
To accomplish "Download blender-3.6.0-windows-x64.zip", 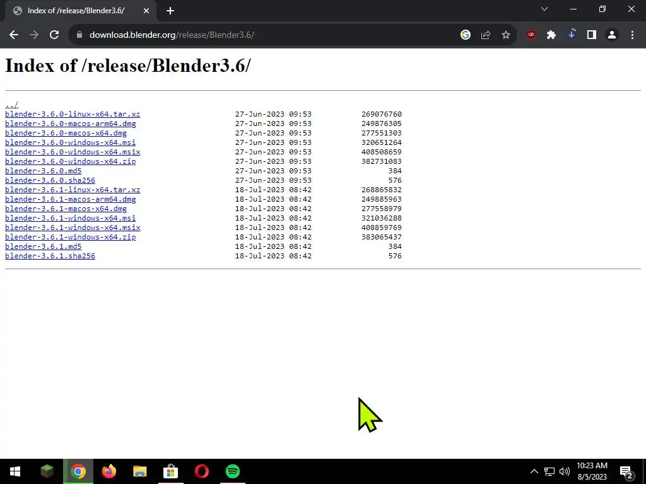I will (x=71, y=161).
